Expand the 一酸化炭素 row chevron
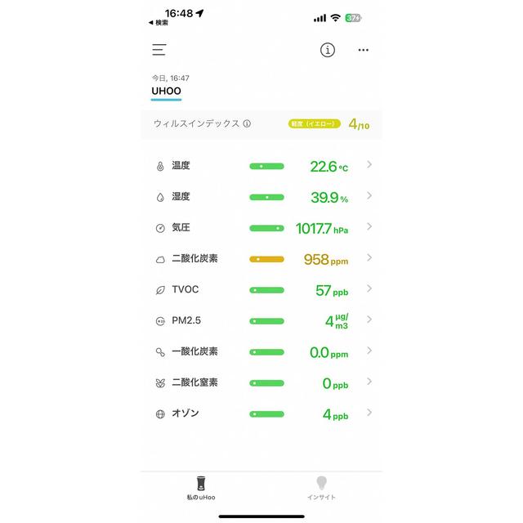The image size is (523, 523). (369, 351)
